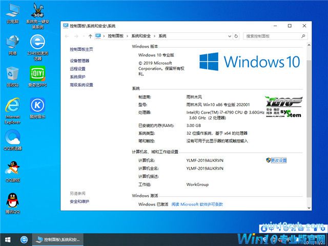The height and width of the screenshot is (246, 328).
Task: Click the shield icon beside Change settings
Action: click(269, 160)
